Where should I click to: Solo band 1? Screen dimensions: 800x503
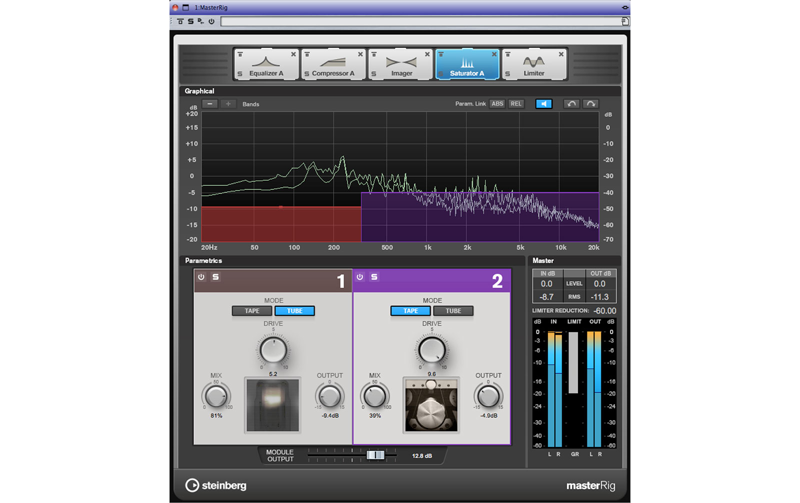click(215, 277)
